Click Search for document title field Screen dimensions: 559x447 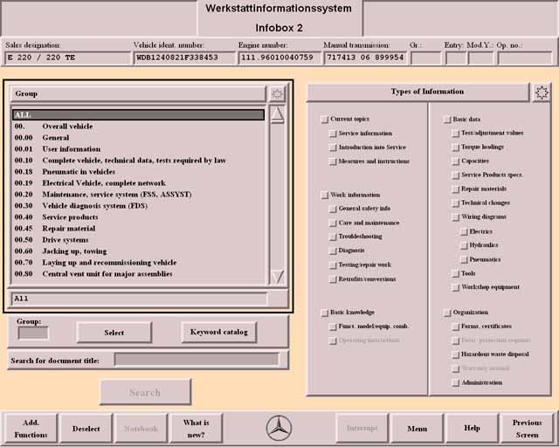coord(196,360)
